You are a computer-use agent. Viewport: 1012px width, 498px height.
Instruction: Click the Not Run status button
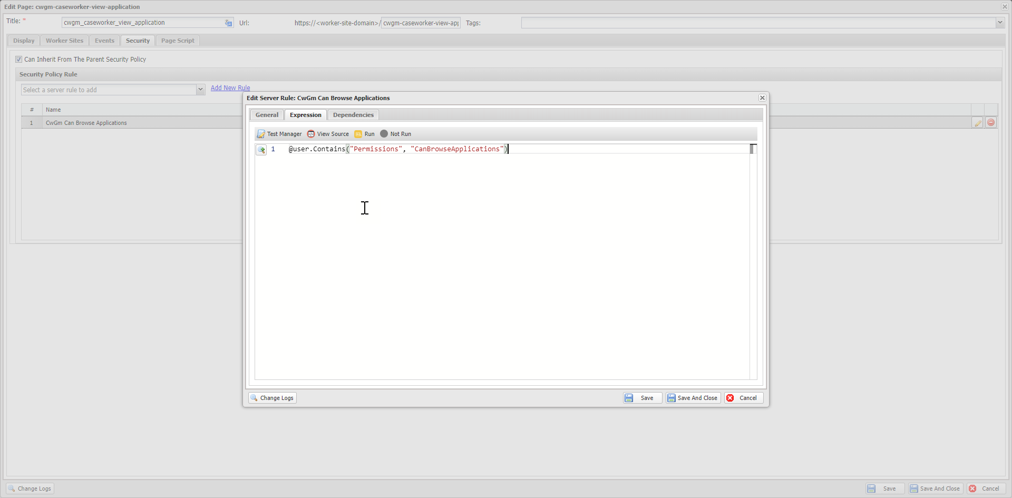tap(396, 134)
